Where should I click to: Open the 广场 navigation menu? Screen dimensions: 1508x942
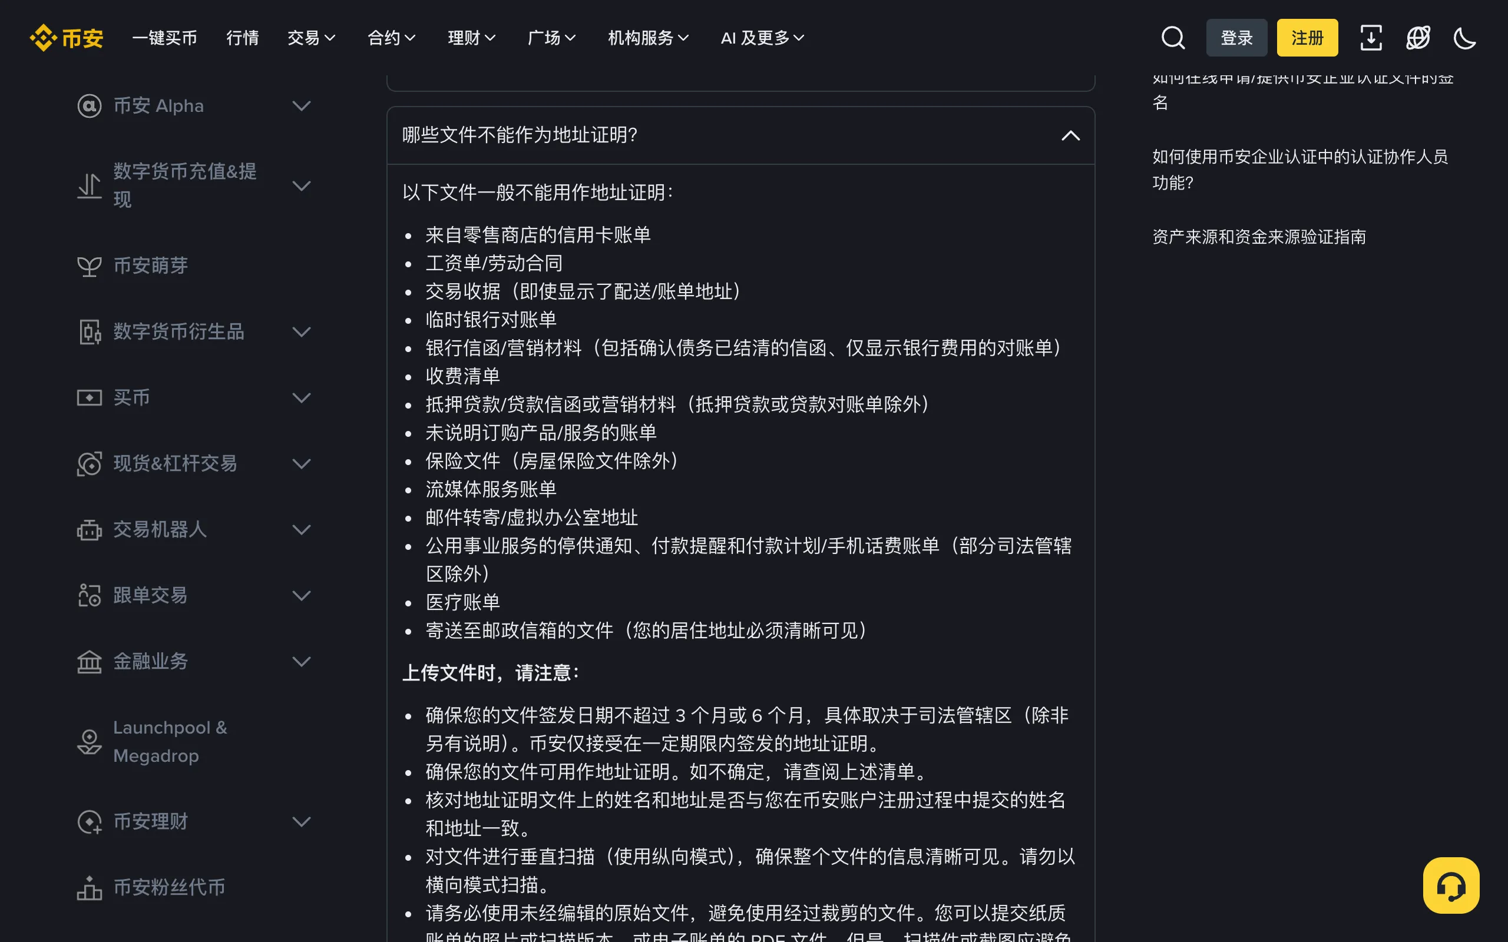(551, 38)
